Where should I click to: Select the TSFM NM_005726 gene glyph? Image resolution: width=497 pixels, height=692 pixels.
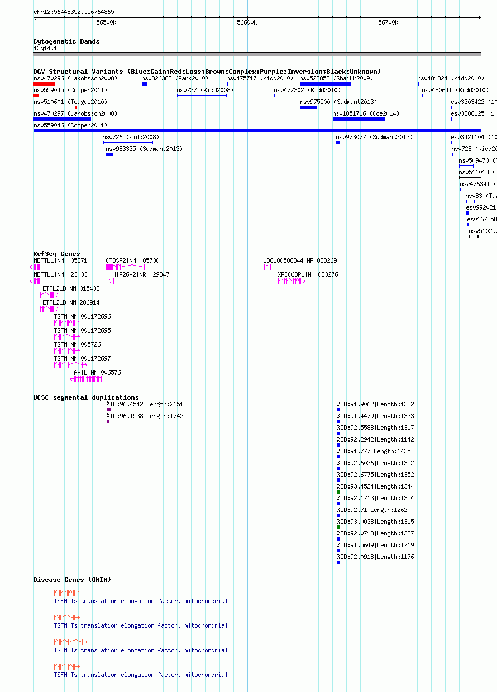tap(66, 351)
